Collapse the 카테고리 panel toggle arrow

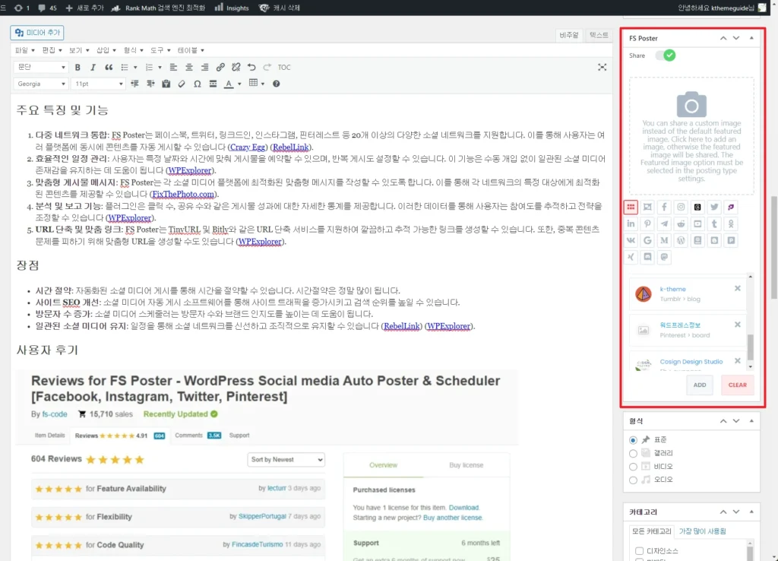[751, 512]
